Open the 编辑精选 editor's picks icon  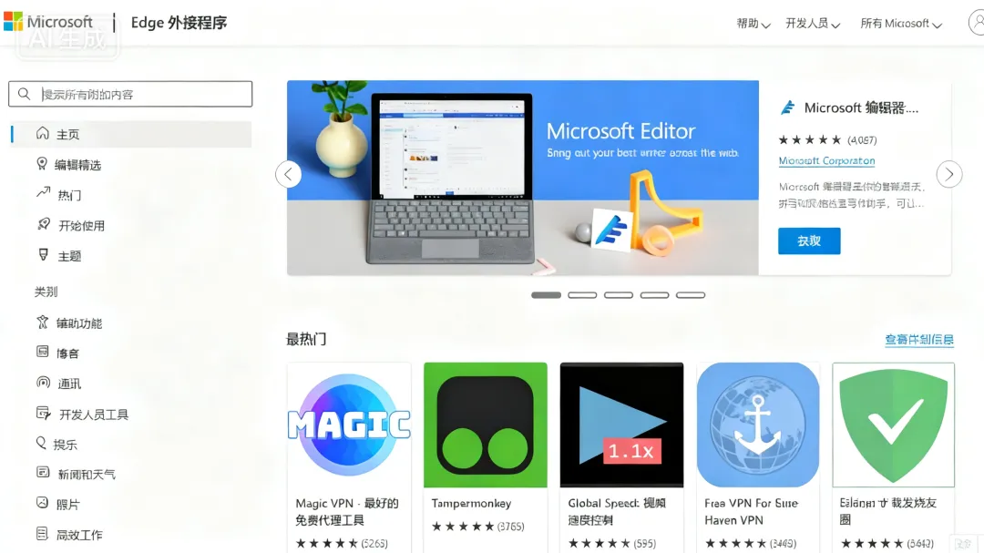(x=41, y=164)
